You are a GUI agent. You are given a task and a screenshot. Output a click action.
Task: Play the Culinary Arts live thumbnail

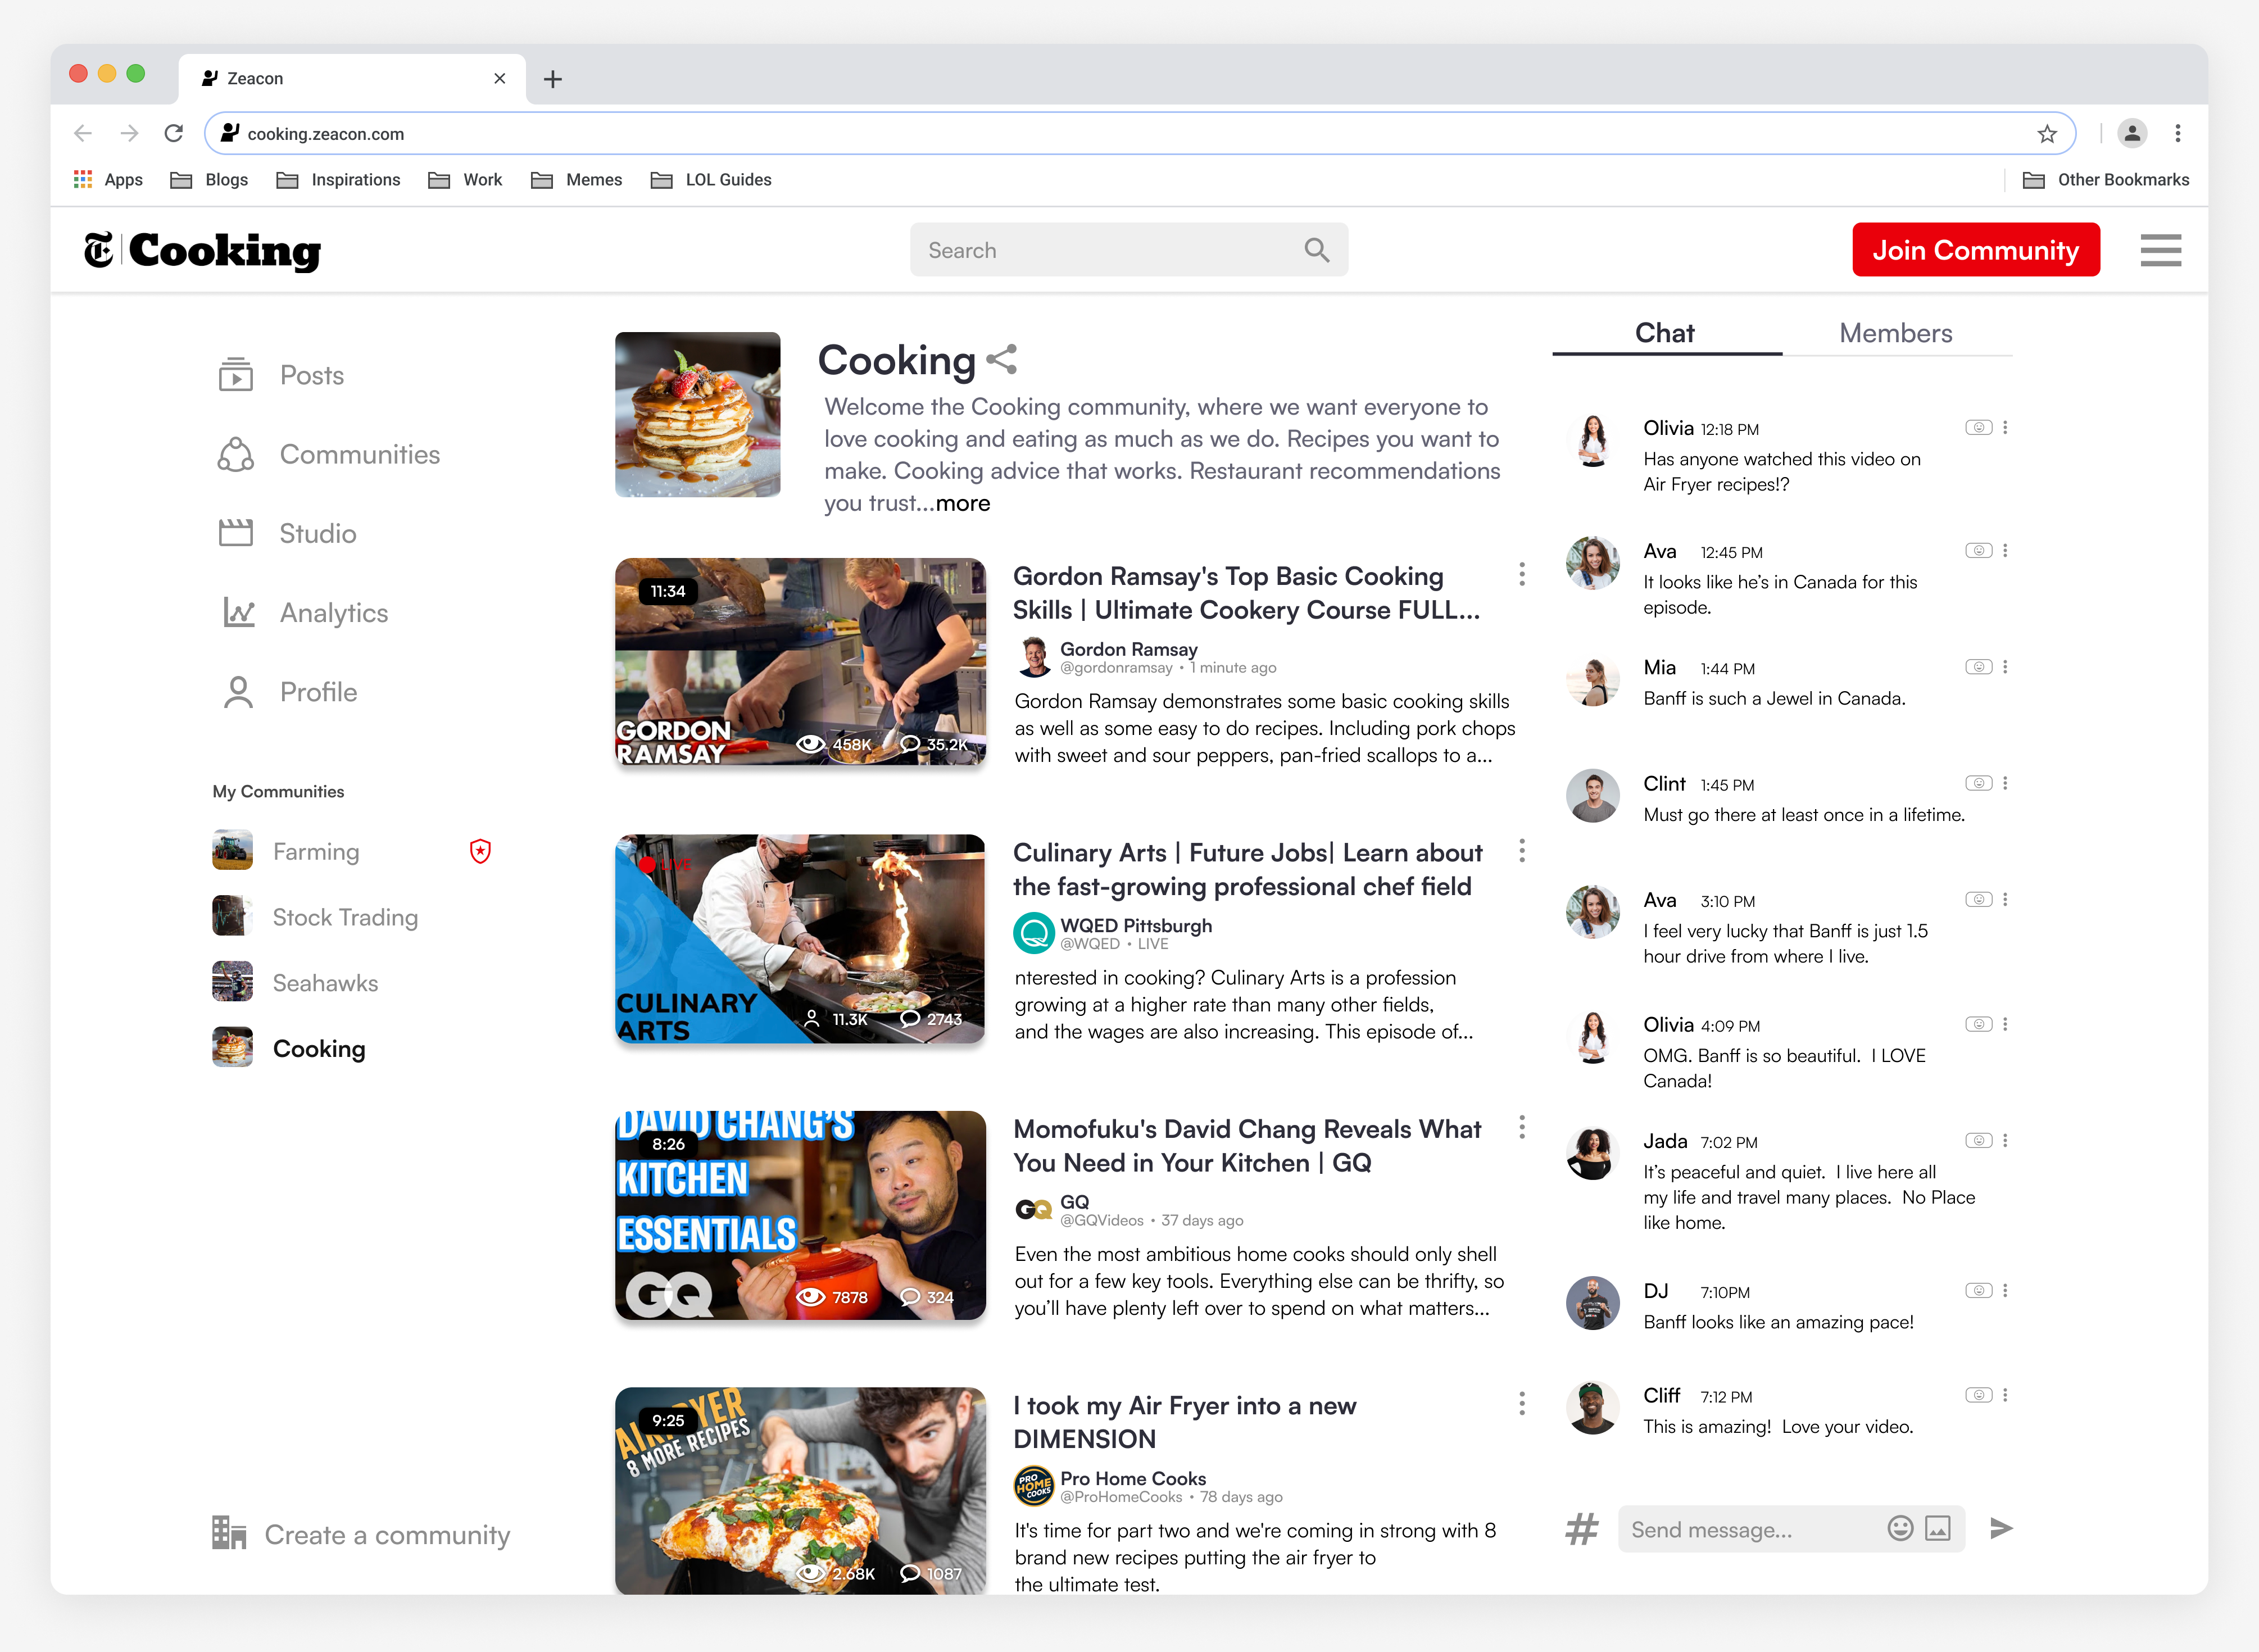(x=800, y=939)
